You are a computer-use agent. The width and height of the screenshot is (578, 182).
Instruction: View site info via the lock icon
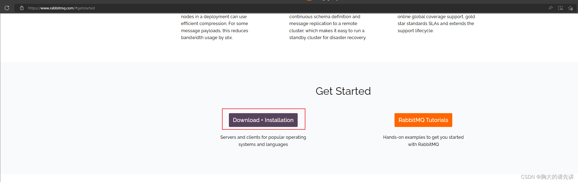pyautogui.click(x=22, y=8)
